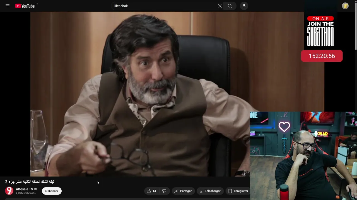The width and height of the screenshot is (357, 200).
Task: Save video with Enregistrer button
Action: point(238,191)
